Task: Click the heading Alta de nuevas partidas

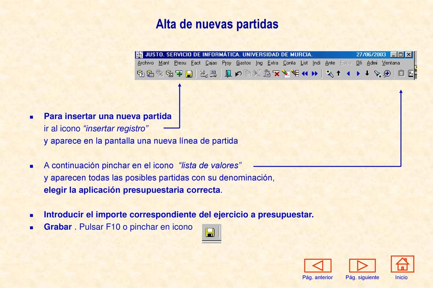Action: (217, 24)
